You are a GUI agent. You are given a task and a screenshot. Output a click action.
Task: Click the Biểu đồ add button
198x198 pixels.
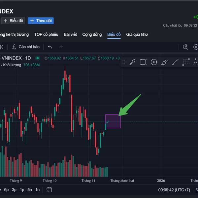pyautogui.click(x=13, y=21)
